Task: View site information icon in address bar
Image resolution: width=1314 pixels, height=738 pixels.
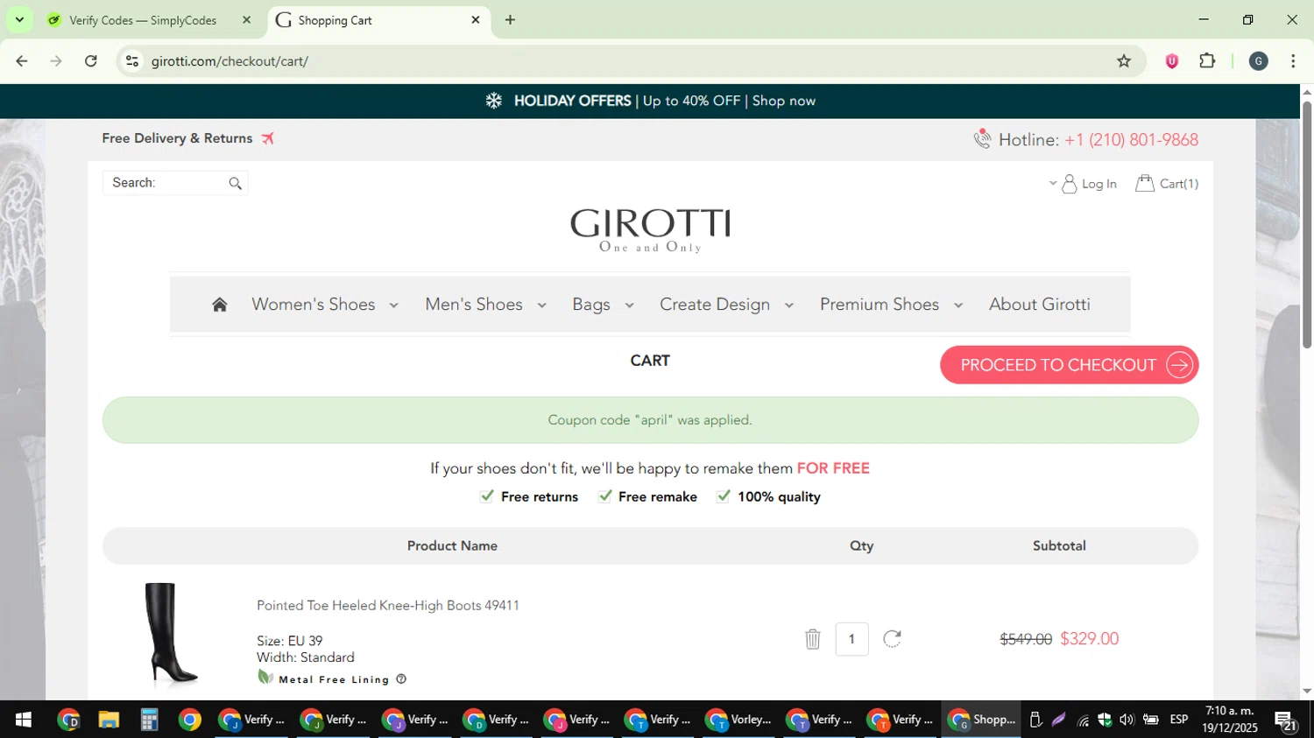Action: click(x=132, y=61)
